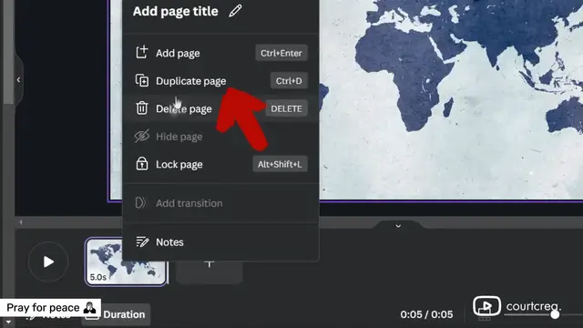Click the Alt+Shift+L shortcut badge
This screenshot has width=583, height=328.
(x=280, y=164)
